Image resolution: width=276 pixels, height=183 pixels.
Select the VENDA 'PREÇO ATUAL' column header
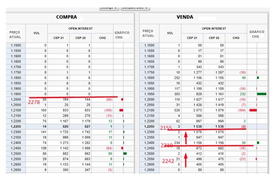click(148, 33)
